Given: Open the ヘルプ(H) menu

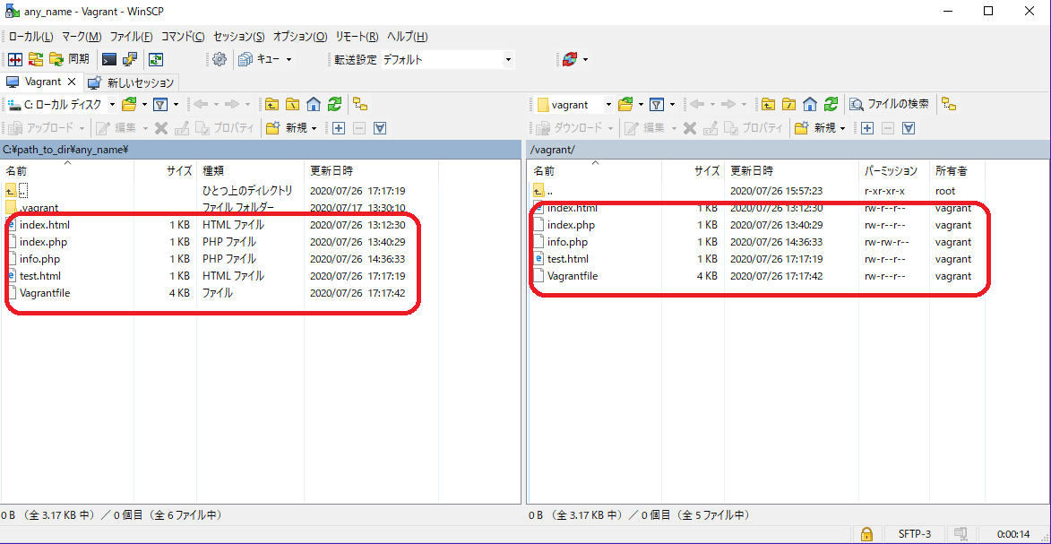Looking at the screenshot, I should tap(408, 36).
